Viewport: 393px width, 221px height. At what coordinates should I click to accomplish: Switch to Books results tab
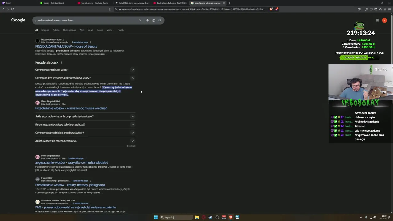[100, 30]
